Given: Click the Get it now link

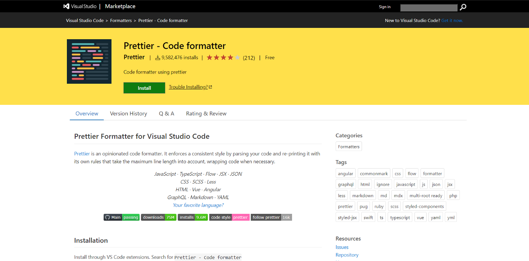Looking at the screenshot, I should point(452,20).
